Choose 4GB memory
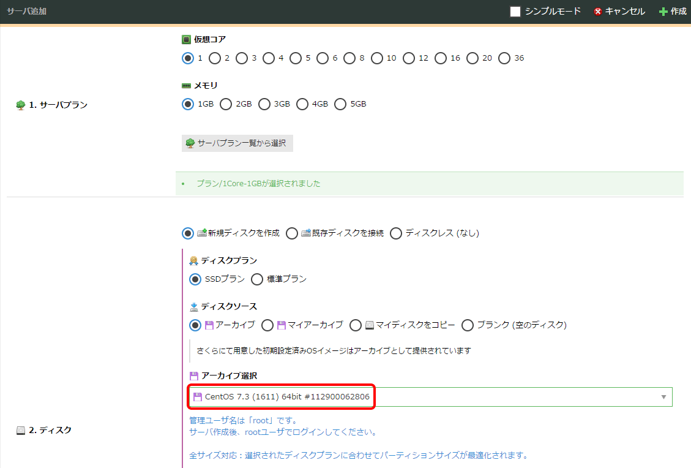The width and height of the screenshot is (691, 468). coord(302,104)
